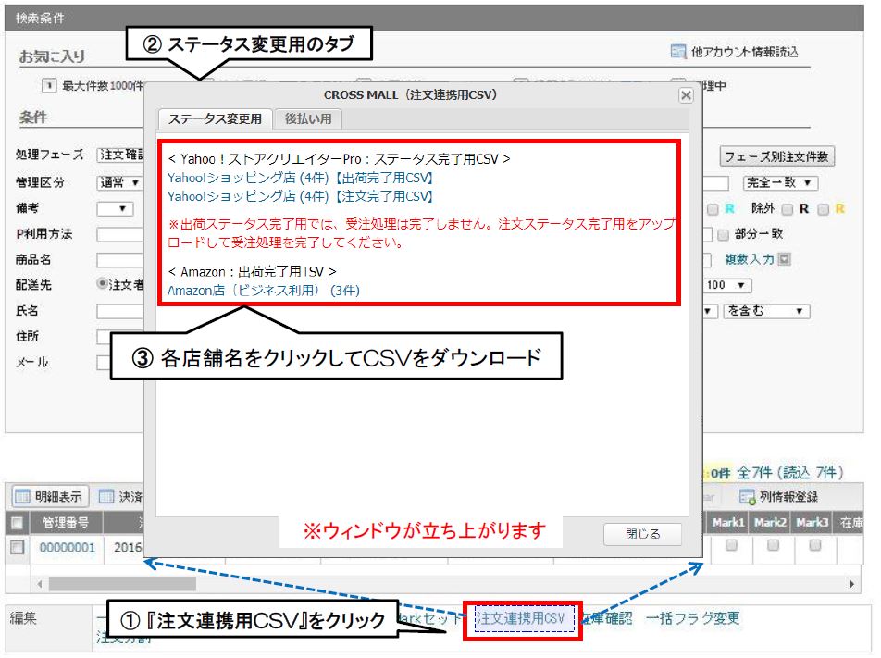
Task: Toggle the 除外 checkbox beside black R
Action: [x=788, y=209]
